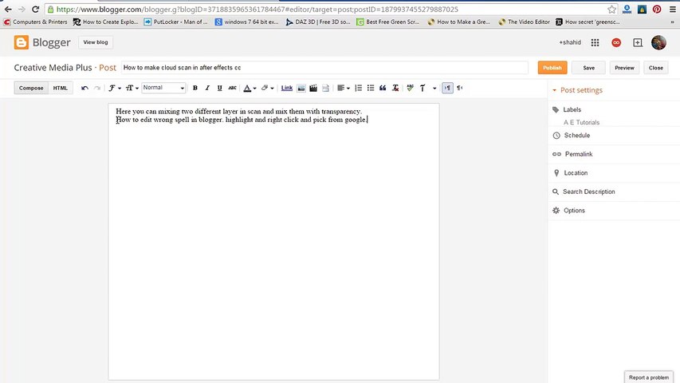
Task: Show more bookmarks chevron
Action: coord(673,22)
